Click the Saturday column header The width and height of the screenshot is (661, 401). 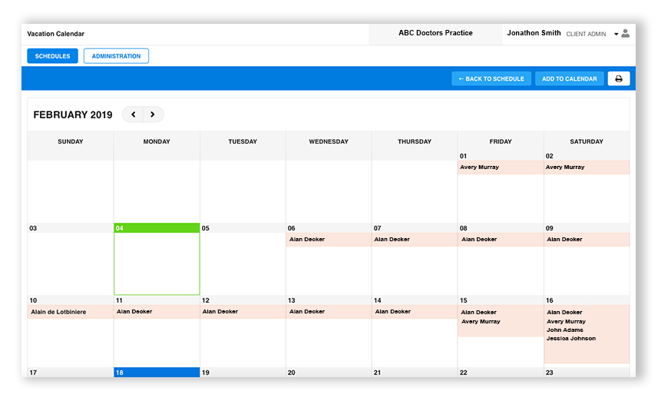point(587,141)
